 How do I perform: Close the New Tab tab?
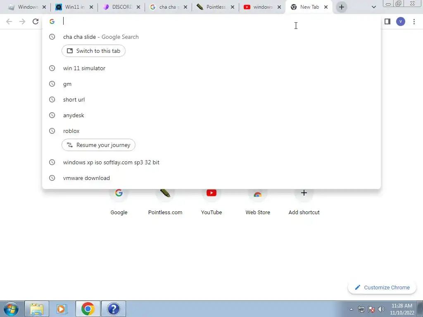pyautogui.click(x=326, y=7)
